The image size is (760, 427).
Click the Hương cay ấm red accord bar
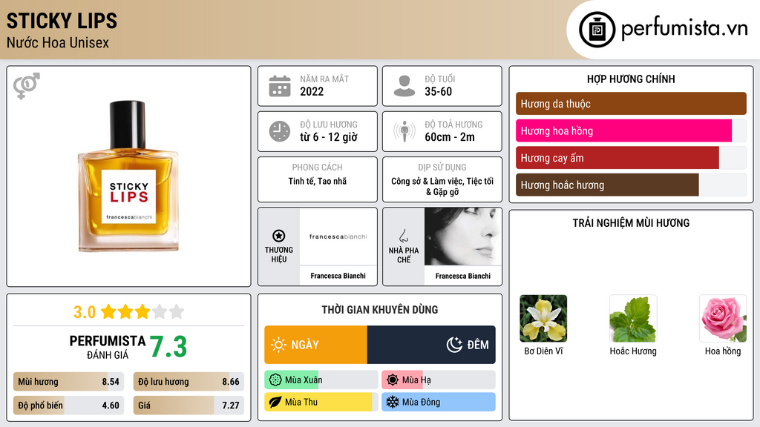coord(631,158)
